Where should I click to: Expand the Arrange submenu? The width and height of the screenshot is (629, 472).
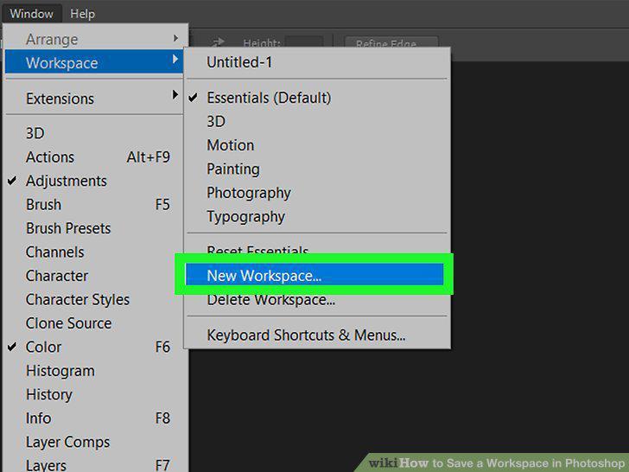94,39
